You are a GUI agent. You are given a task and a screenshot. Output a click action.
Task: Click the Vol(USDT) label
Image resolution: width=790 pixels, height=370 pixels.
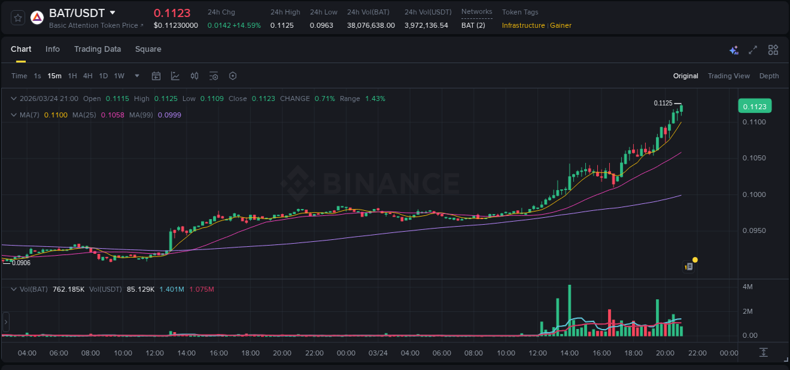pyautogui.click(x=106, y=289)
